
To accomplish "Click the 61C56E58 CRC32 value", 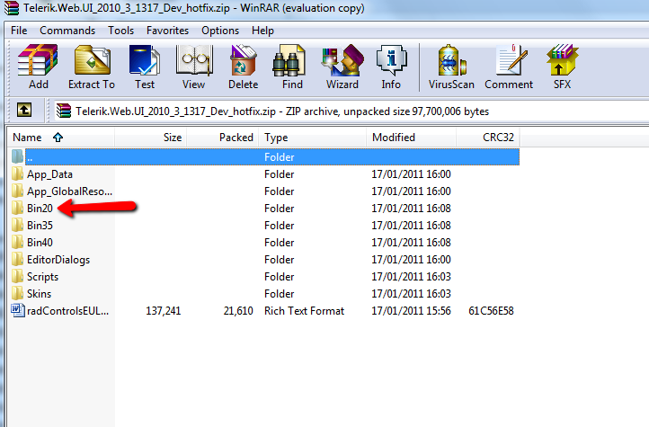I will pyautogui.click(x=491, y=311).
